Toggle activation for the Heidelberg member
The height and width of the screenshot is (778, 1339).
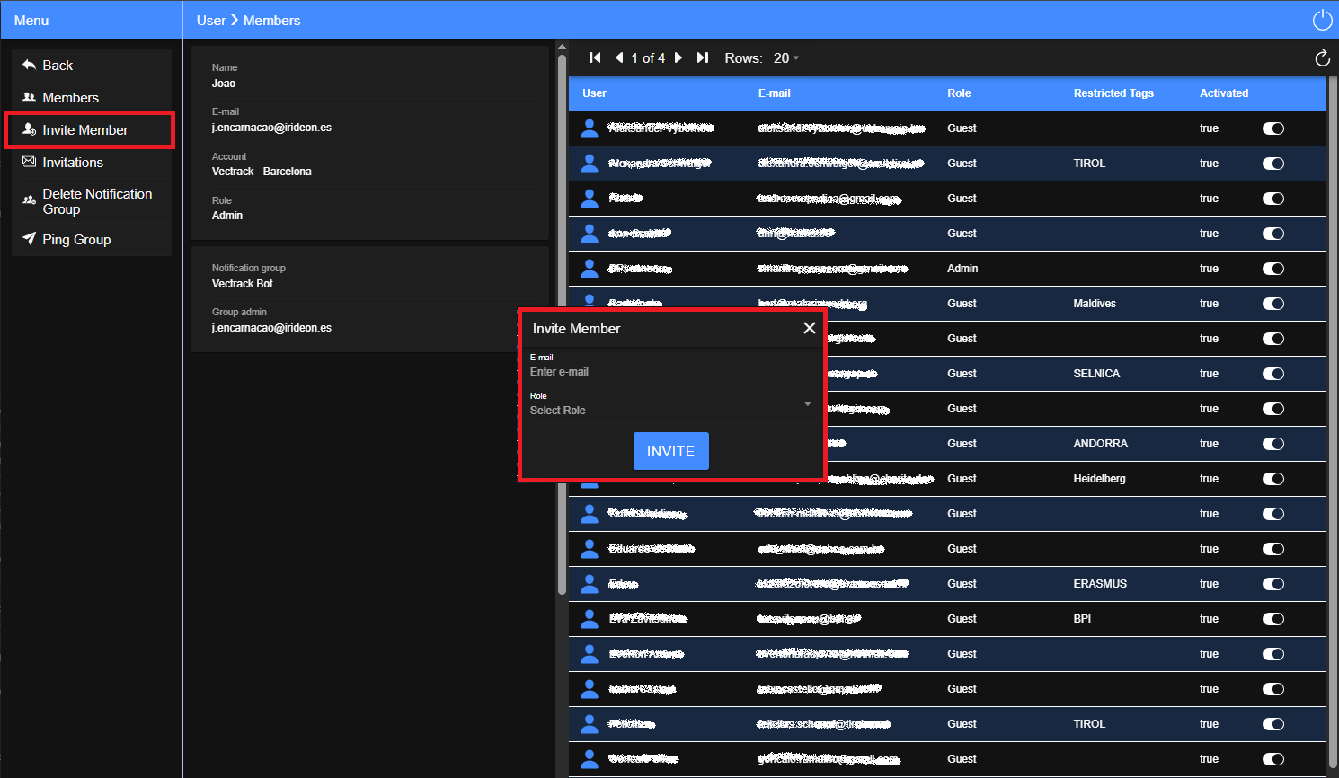pyautogui.click(x=1273, y=479)
